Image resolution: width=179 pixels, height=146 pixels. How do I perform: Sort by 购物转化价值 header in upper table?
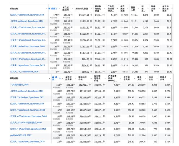pos(82,9)
